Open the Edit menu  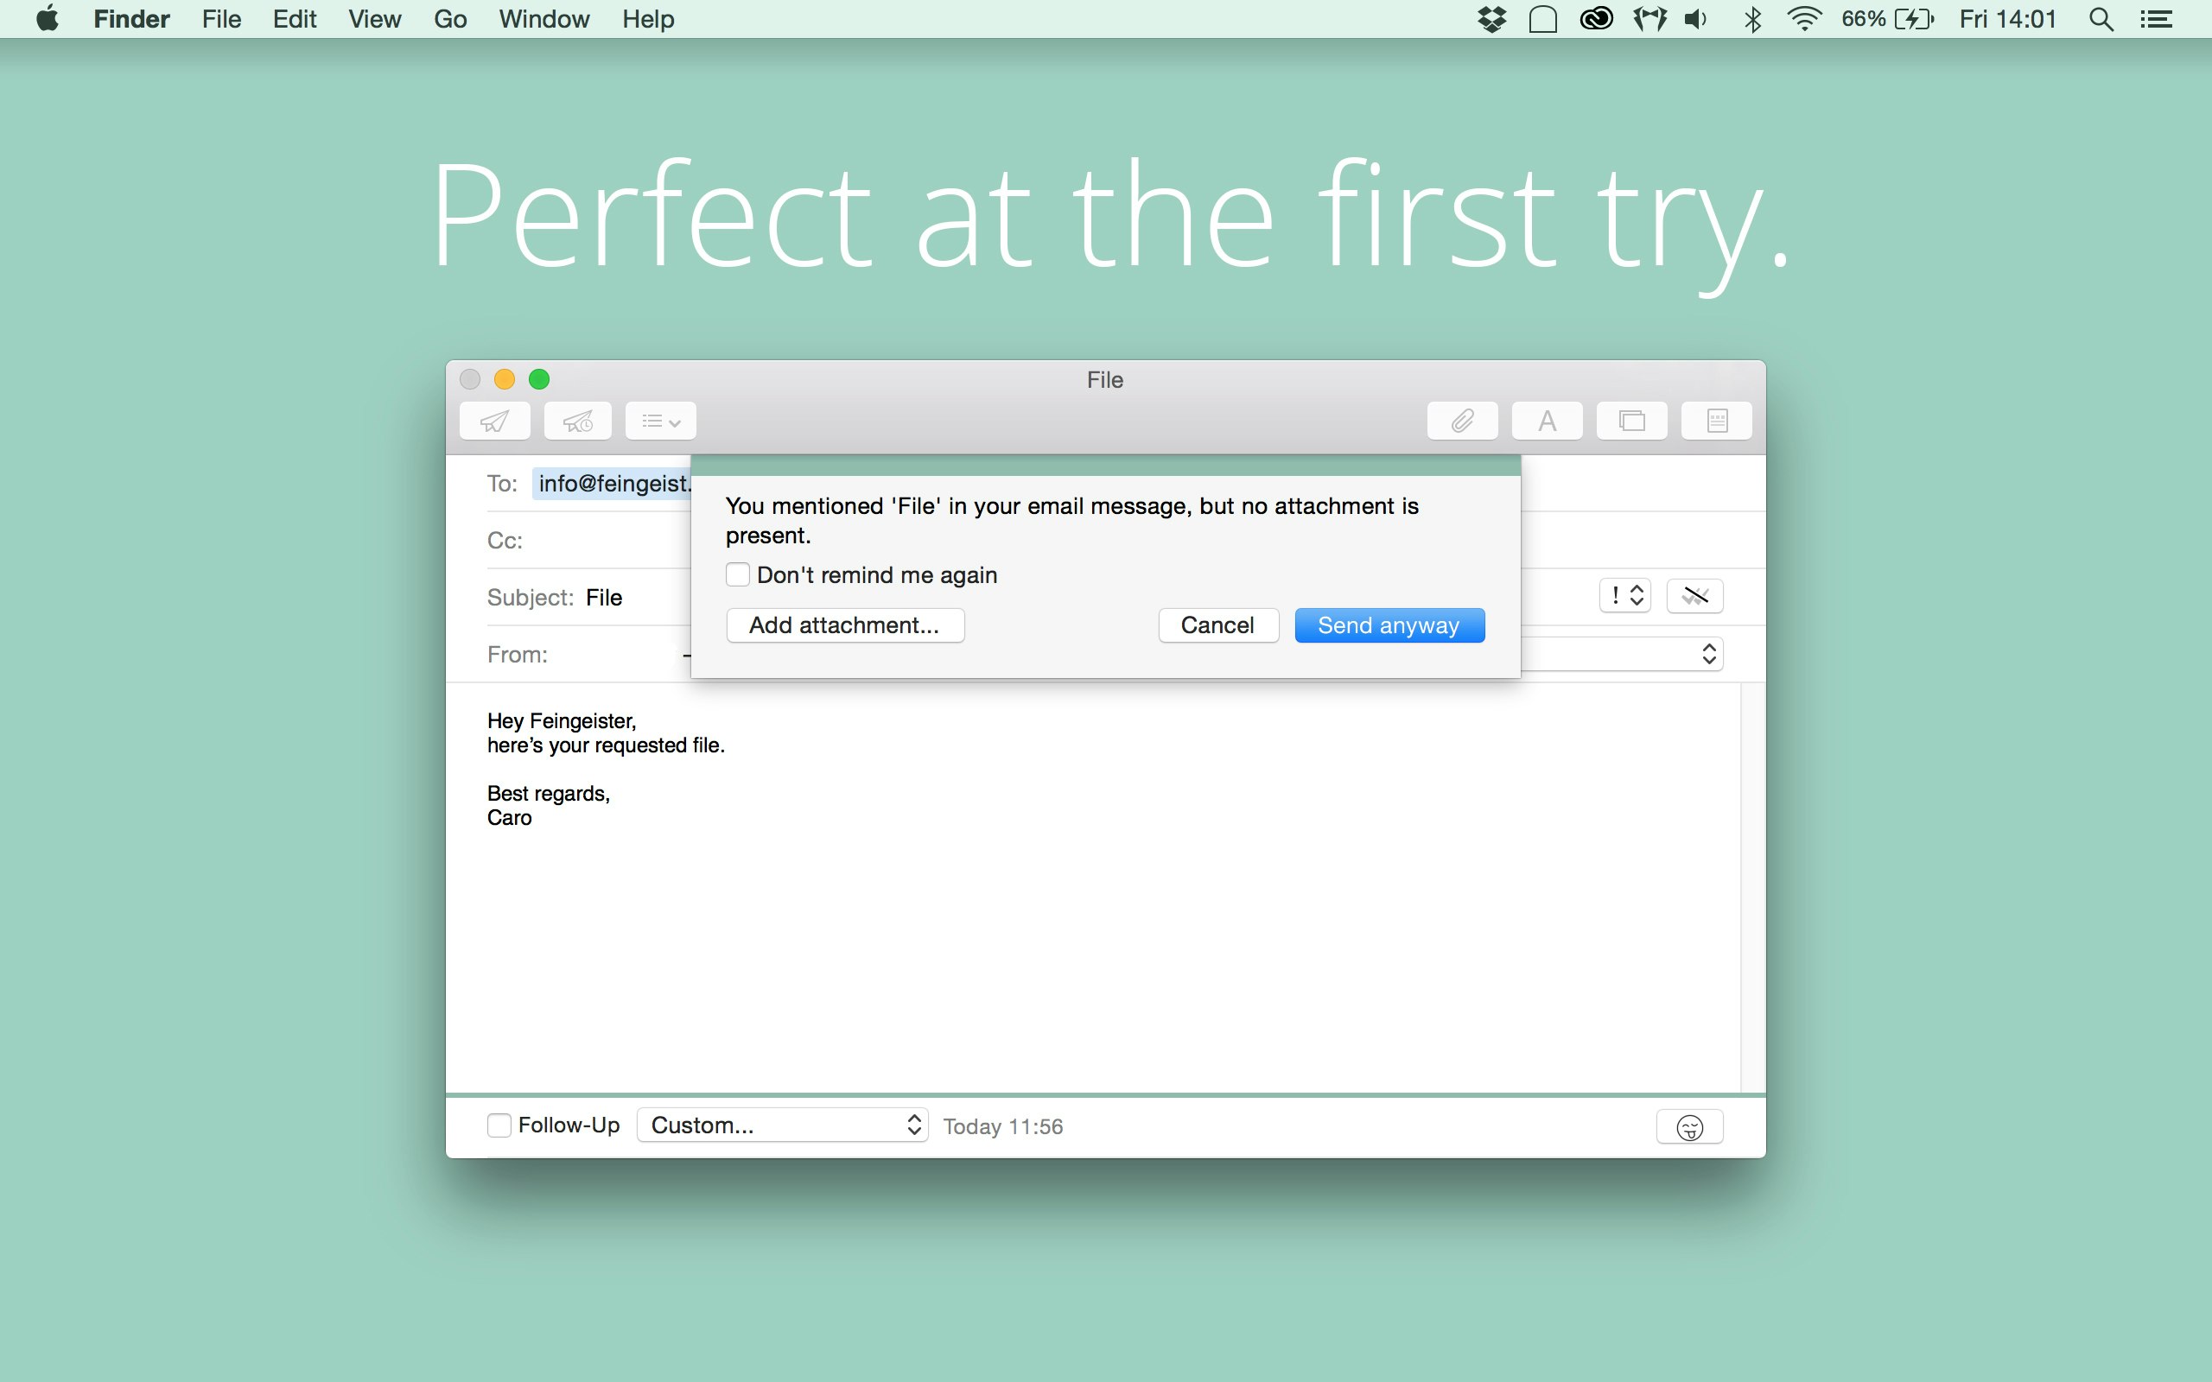pyautogui.click(x=295, y=19)
